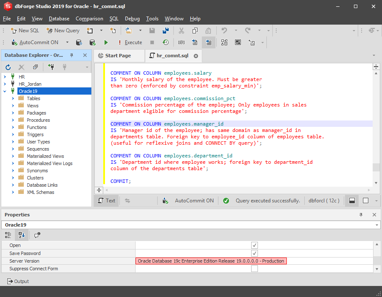
Task: Open the Database menu
Action: point(59,19)
